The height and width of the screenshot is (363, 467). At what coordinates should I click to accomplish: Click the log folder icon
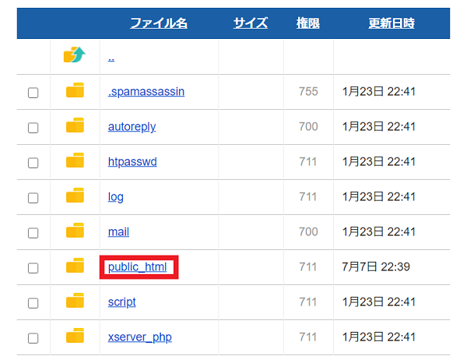75,196
